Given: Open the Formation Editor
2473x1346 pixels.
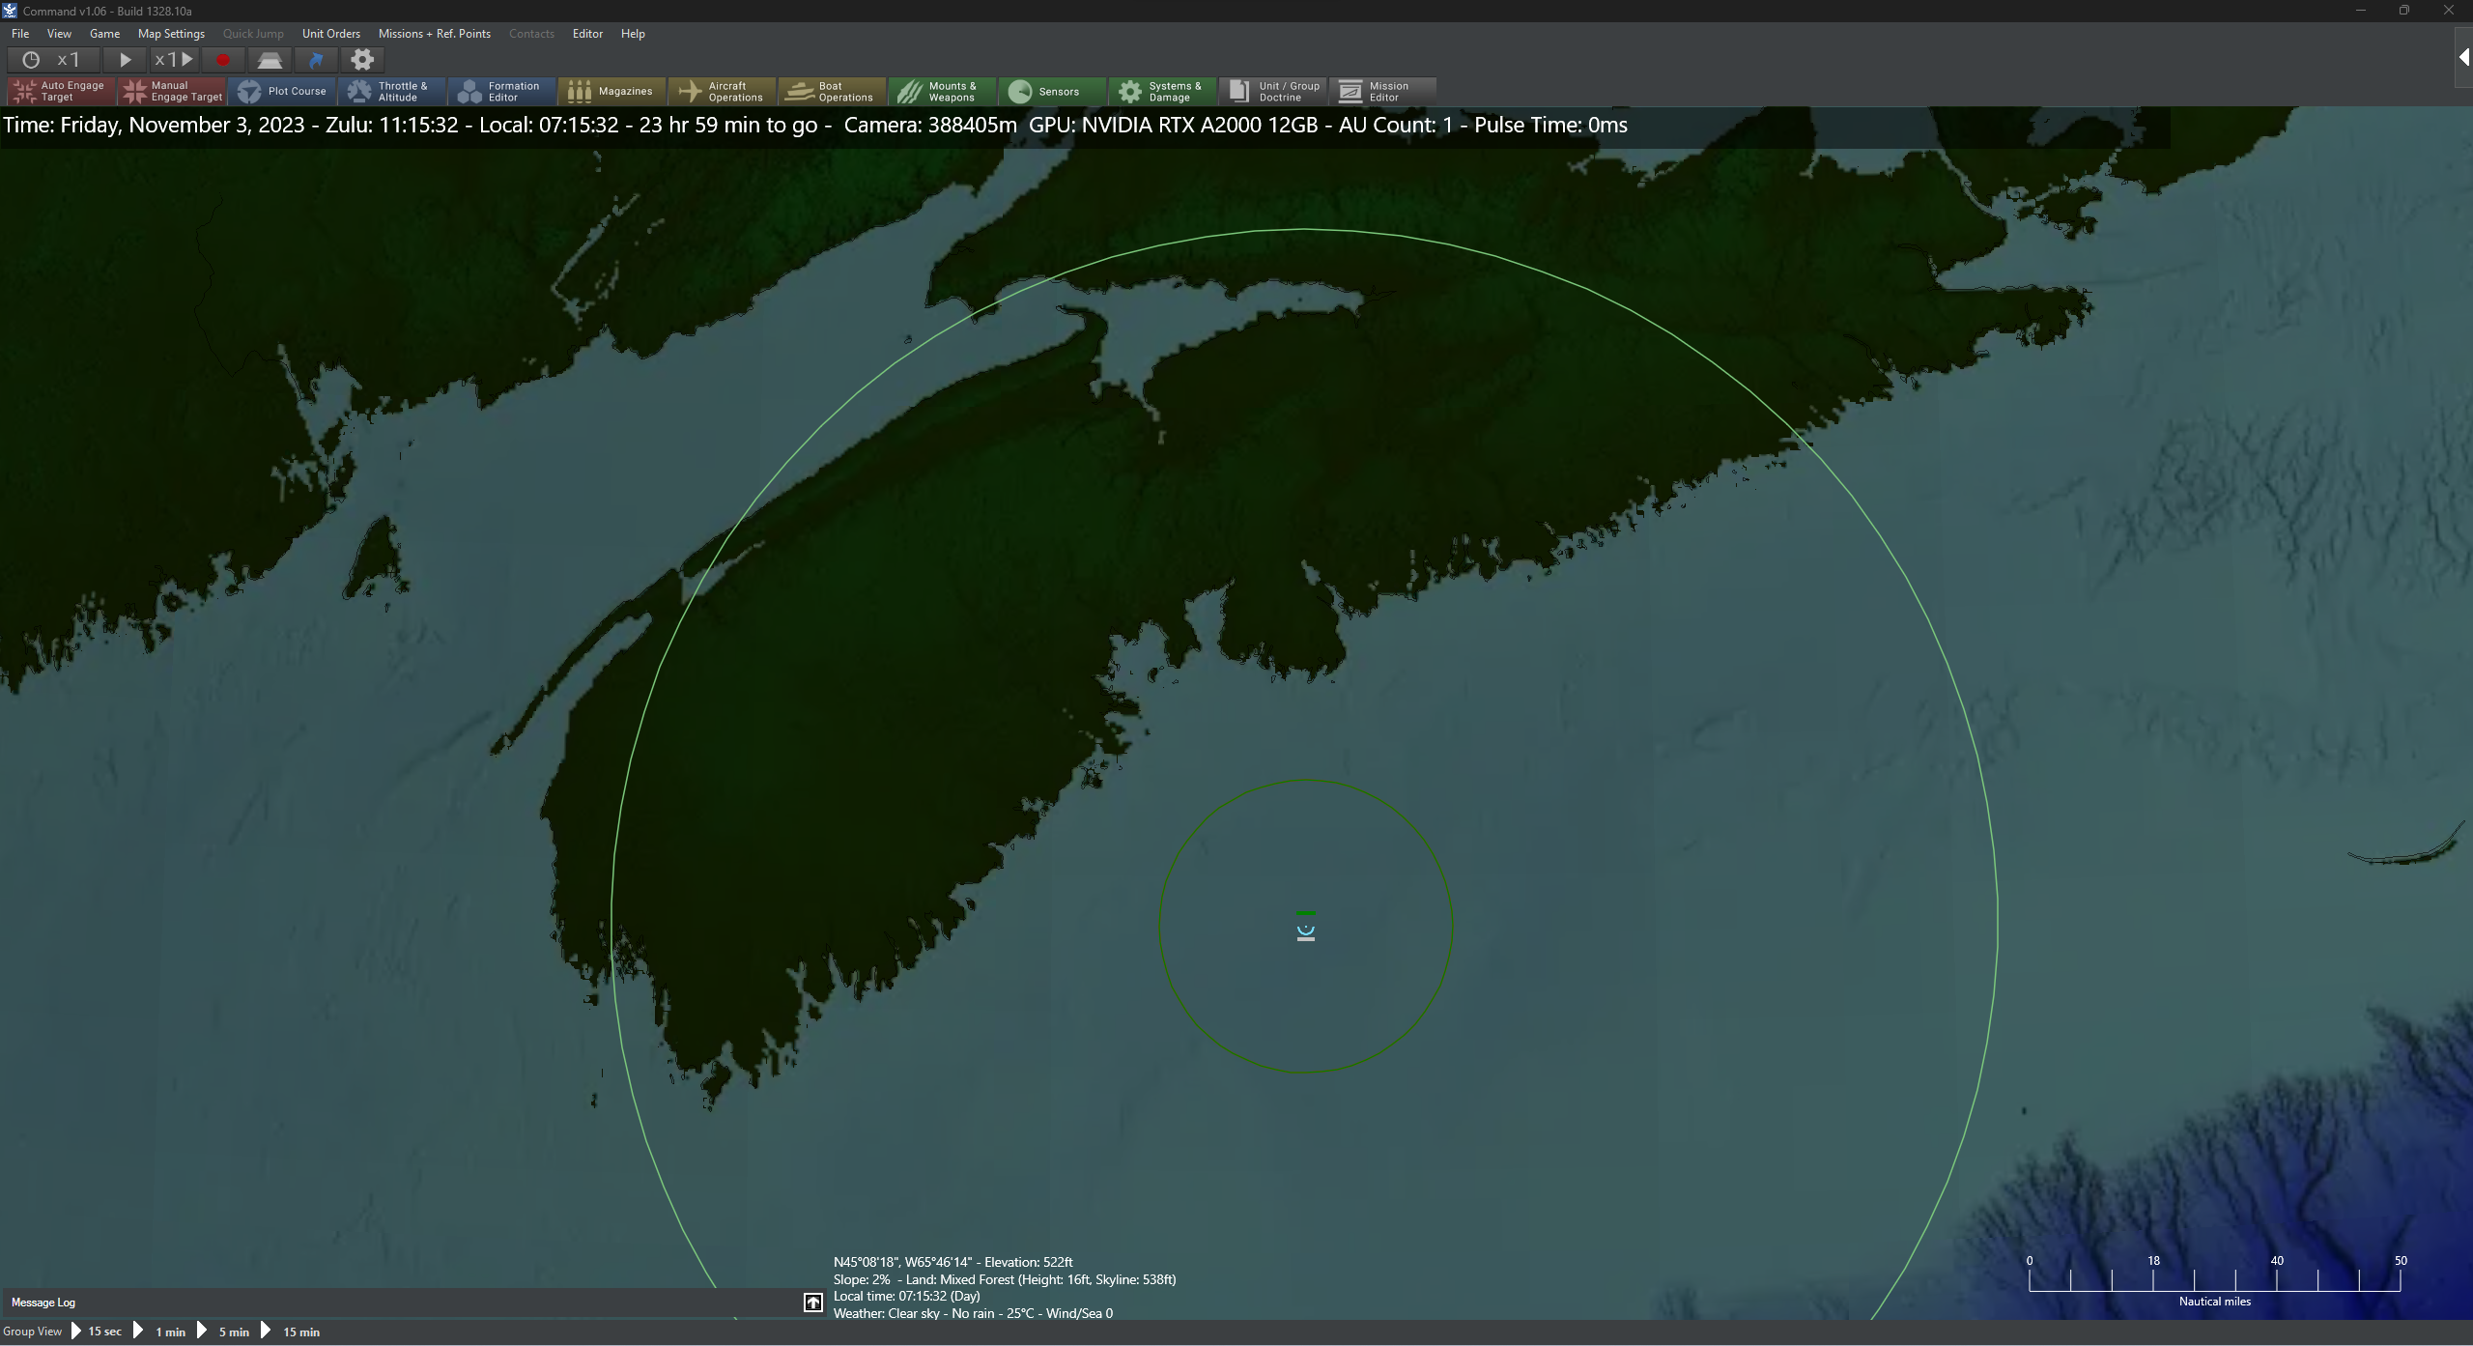Looking at the screenshot, I should click(501, 91).
